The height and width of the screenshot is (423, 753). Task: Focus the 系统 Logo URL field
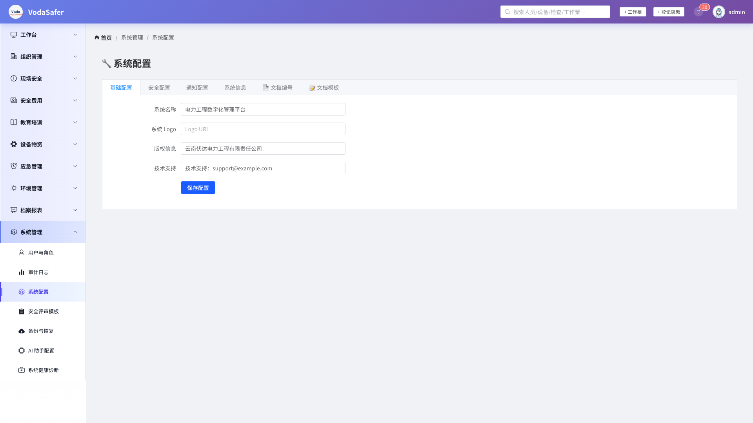(x=263, y=129)
